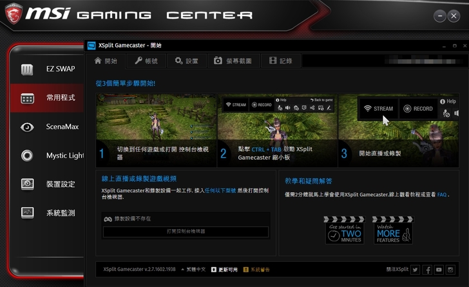The height and width of the screenshot is (287, 469).
Task: Click RECORD button in step 3 image
Action: tap(418, 109)
